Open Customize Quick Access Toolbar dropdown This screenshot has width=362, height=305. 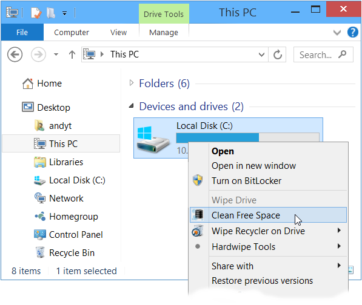pyautogui.click(x=65, y=13)
